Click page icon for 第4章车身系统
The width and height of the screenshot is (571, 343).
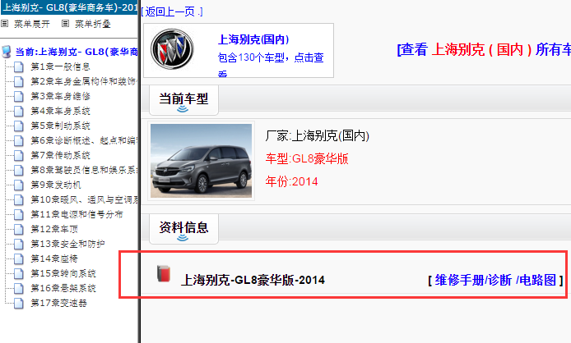[x=19, y=111]
